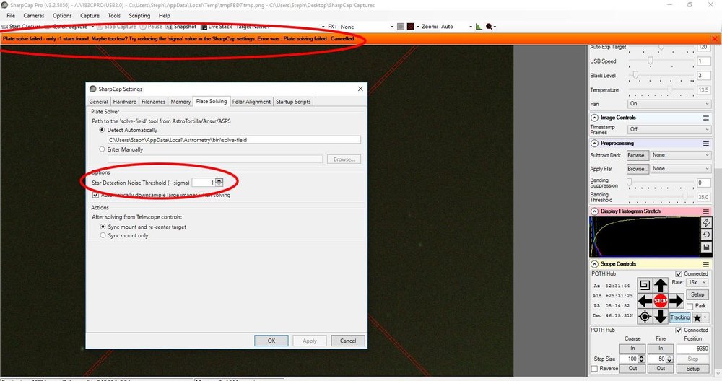Uncheck Connected beside the Rate dropdown
This screenshot has height=381, width=722.
point(678,273)
